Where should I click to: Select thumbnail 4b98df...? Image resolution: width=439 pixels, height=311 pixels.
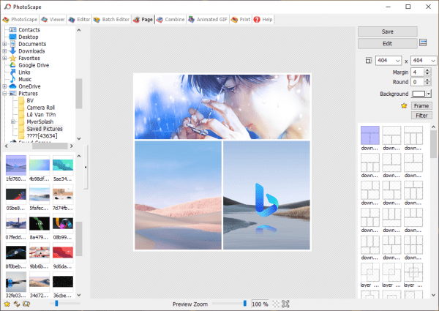(x=40, y=165)
